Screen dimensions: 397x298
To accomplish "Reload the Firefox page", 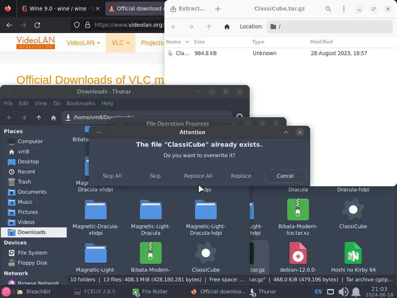I will (37, 25).
